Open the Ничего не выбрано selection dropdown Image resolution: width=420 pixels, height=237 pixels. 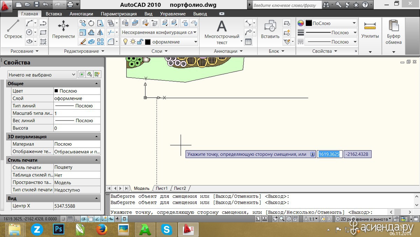pos(42,75)
